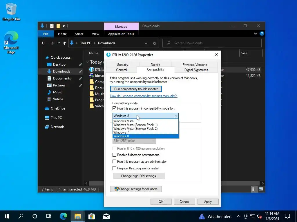Select Network in navigation pane
The width and height of the screenshot is (297, 222).
click(x=57, y=127)
